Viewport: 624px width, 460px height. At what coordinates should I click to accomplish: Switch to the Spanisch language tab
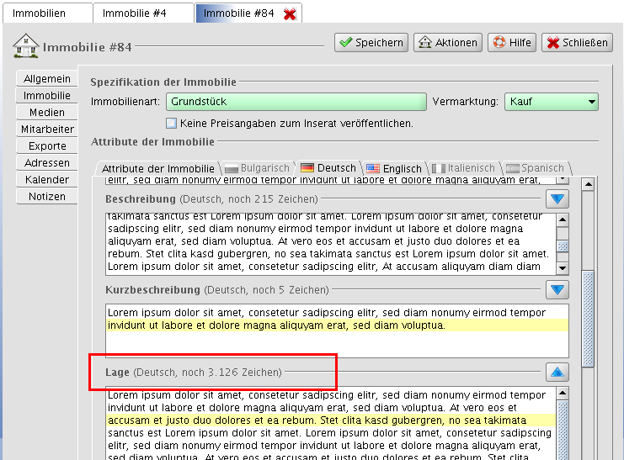tap(535, 168)
